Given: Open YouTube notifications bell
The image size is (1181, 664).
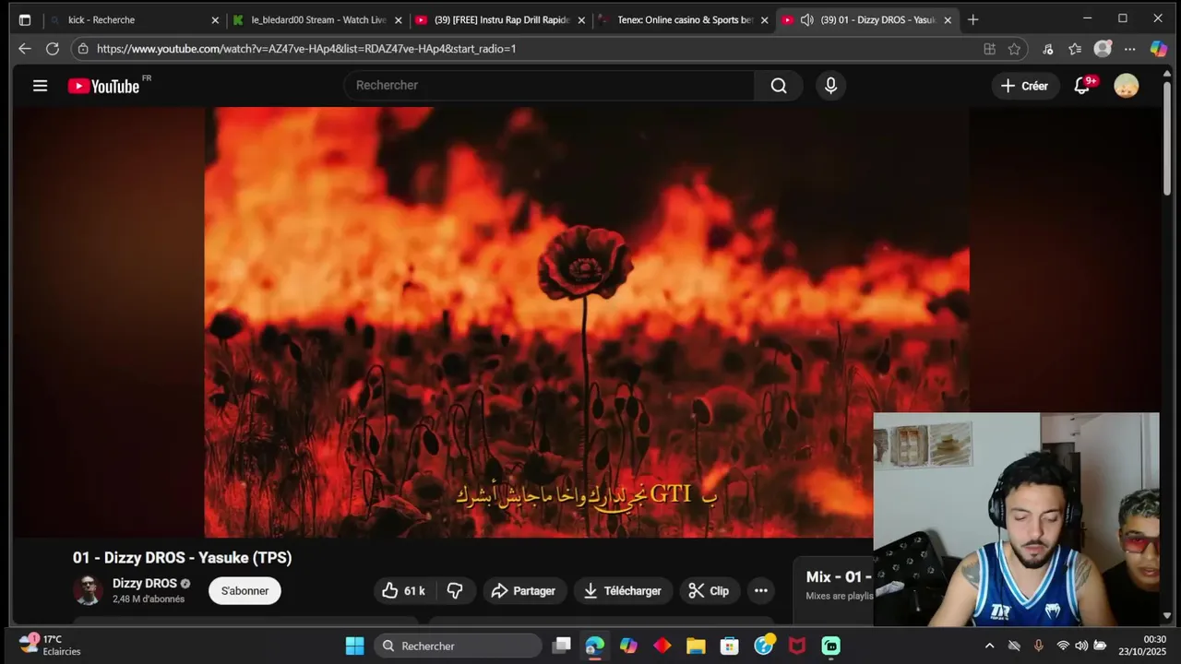Looking at the screenshot, I should [1084, 86].
